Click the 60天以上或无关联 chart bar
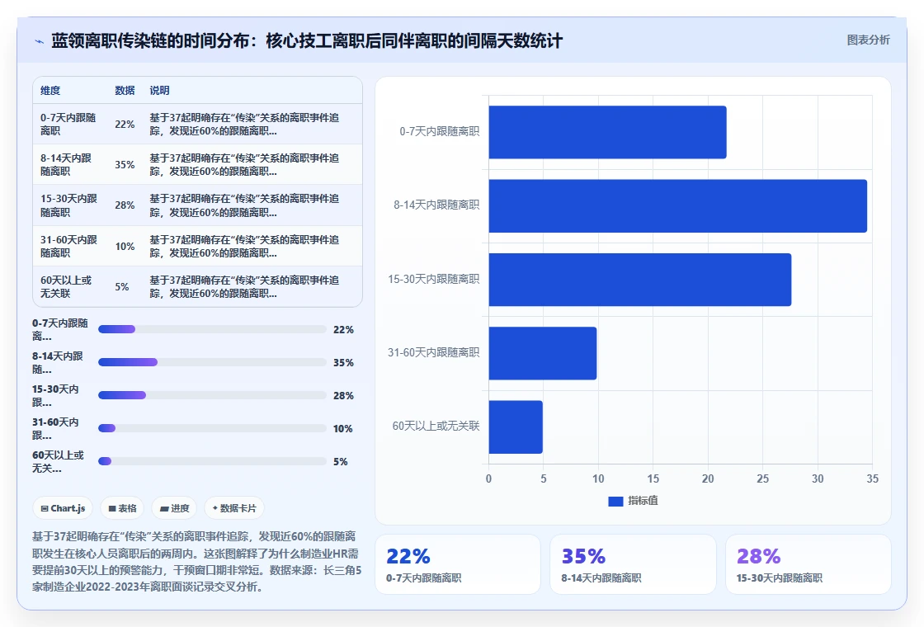924x627 pixels. point(516,427)
